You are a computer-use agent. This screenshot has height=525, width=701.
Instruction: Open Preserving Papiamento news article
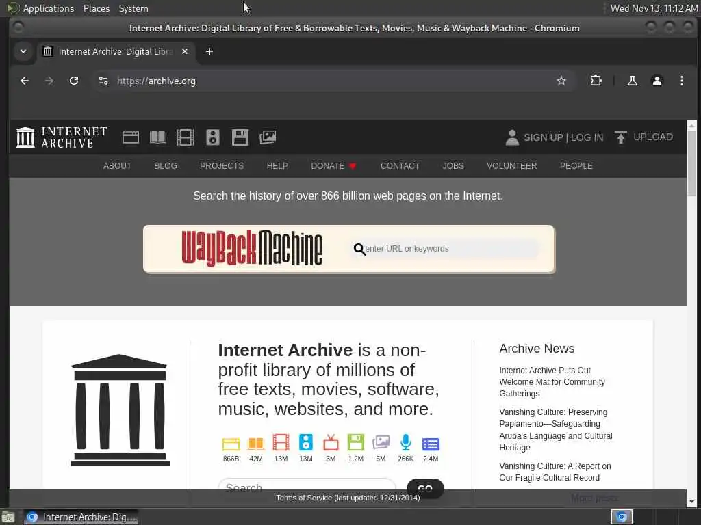coord(556,430)
